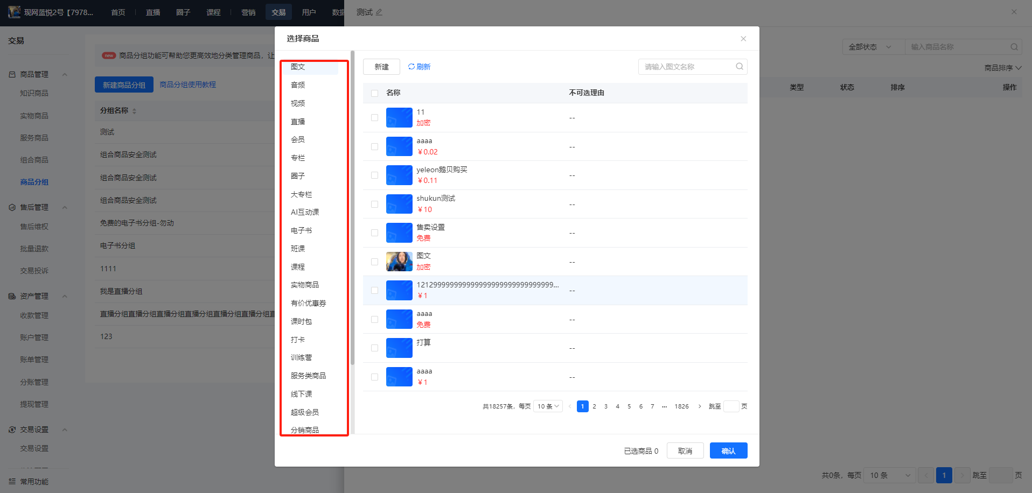1032x493 pixels.
Task: Click the edit pencil icon next to 测试
Action: [x=379, y=12]
